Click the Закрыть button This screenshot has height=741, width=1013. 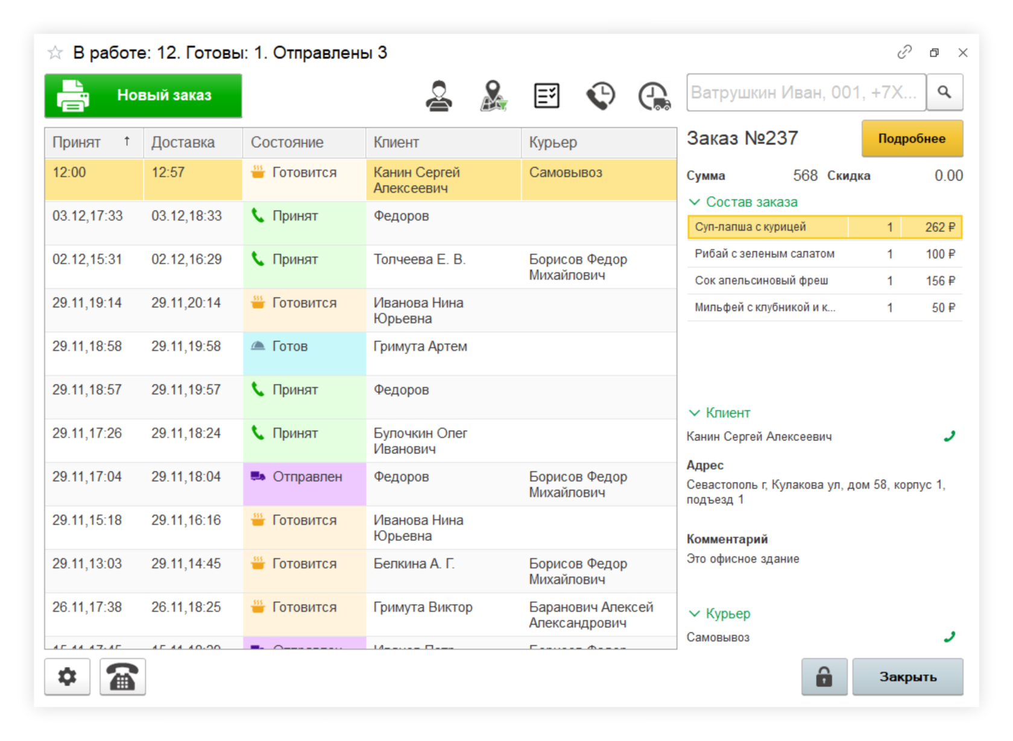907,677
